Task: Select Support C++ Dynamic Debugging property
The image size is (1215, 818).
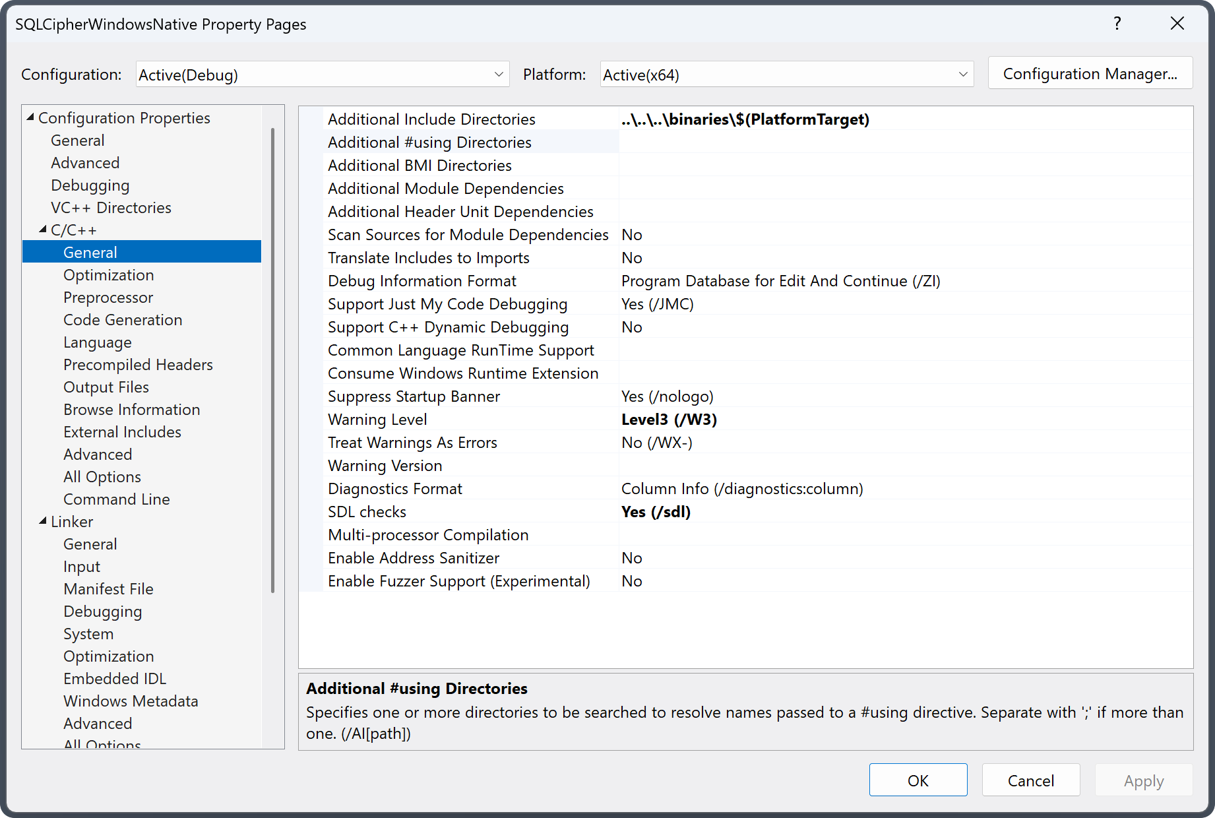Action: pos(448,327)
